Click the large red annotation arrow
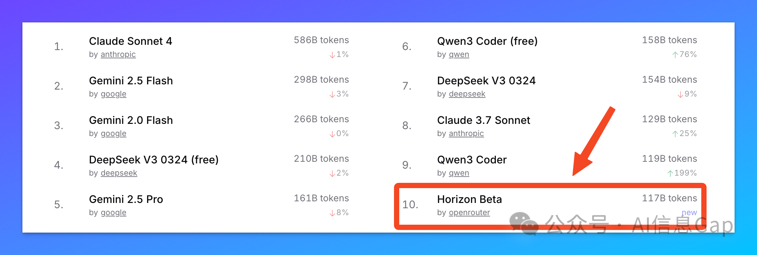 pos(593,141)
